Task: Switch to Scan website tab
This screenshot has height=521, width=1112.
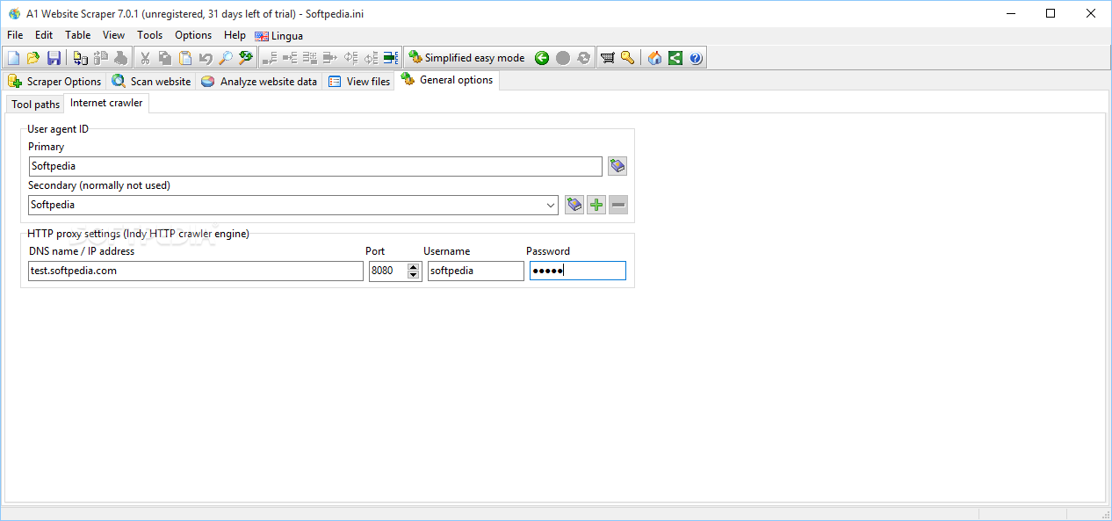Action: [151, 81]
